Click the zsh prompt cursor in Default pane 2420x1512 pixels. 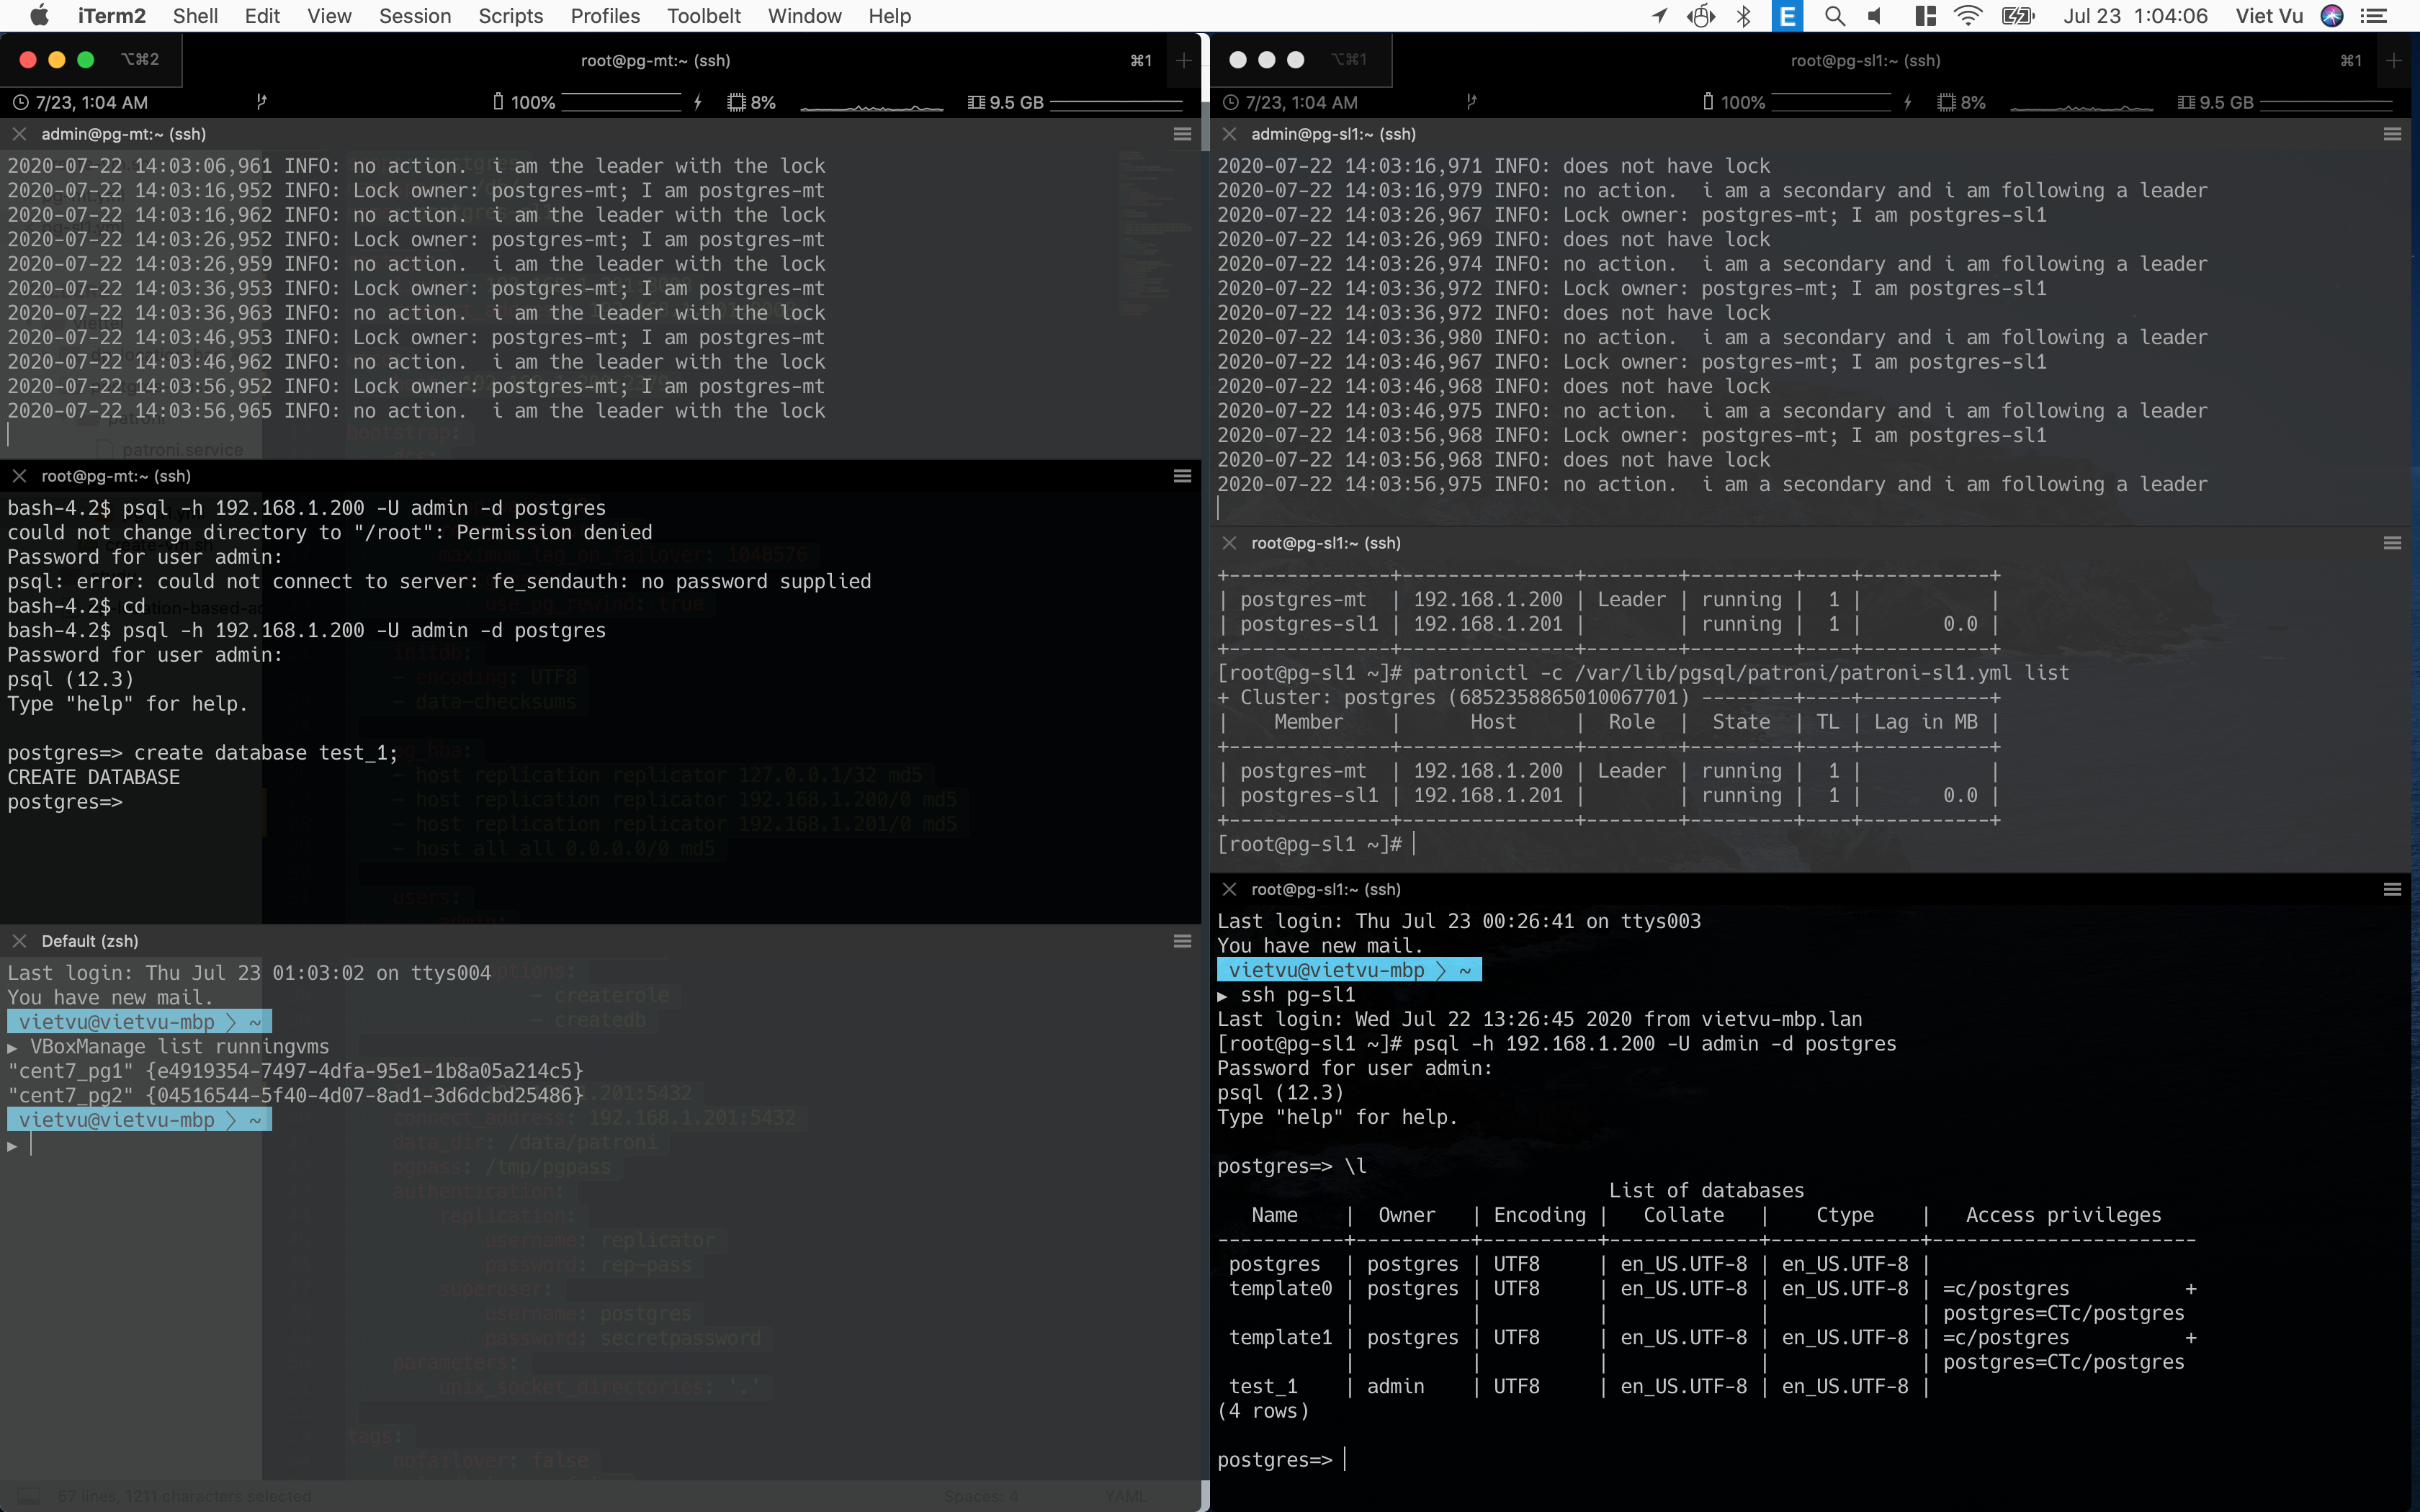(x=31, y=1145)
